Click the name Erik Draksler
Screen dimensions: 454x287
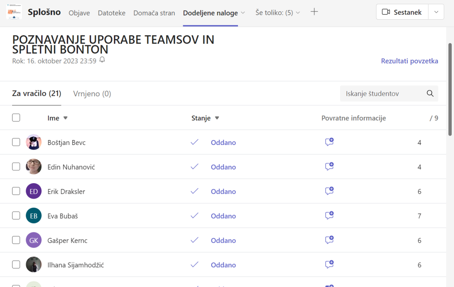point(66,192)
